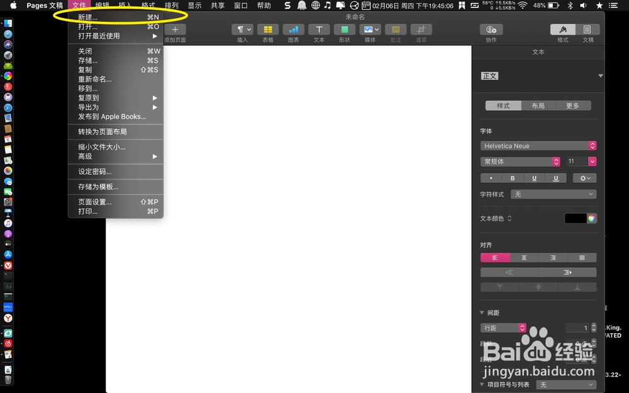Open the advanced text options gear button

pyautogui.click(x=584, y=178)
